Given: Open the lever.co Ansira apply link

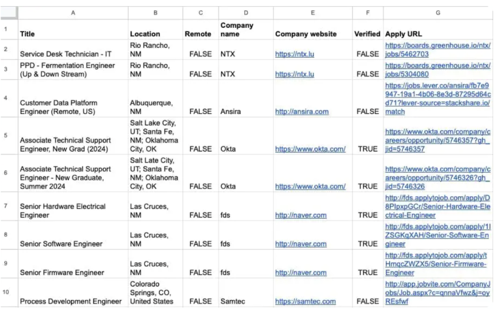Looking at the screenshot, I should click(438, 99).
